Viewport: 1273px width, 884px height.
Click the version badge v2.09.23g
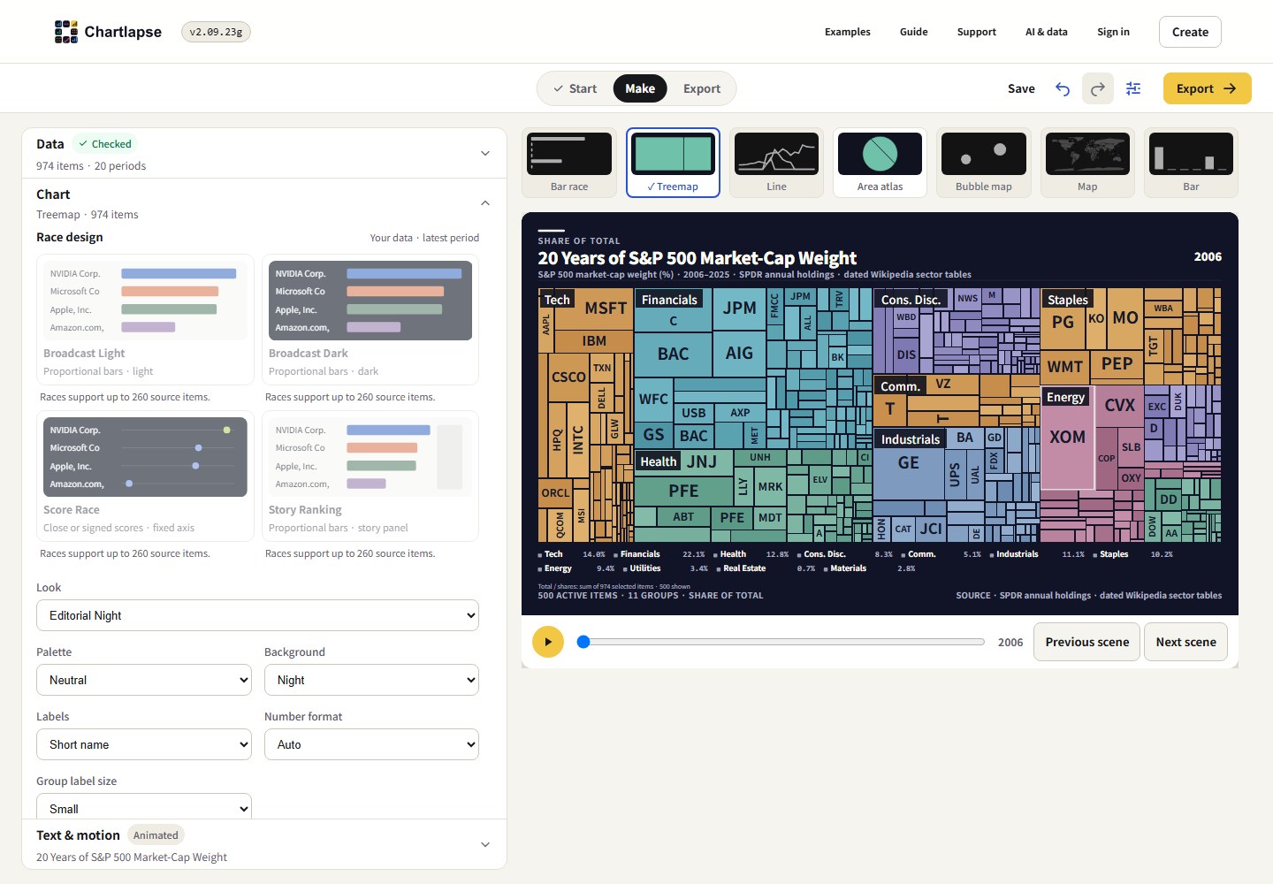tap(216, 32)
